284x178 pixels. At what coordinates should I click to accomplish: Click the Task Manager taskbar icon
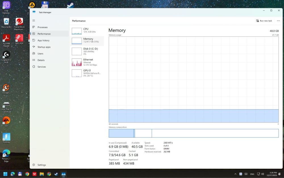[x=63, y=174]
